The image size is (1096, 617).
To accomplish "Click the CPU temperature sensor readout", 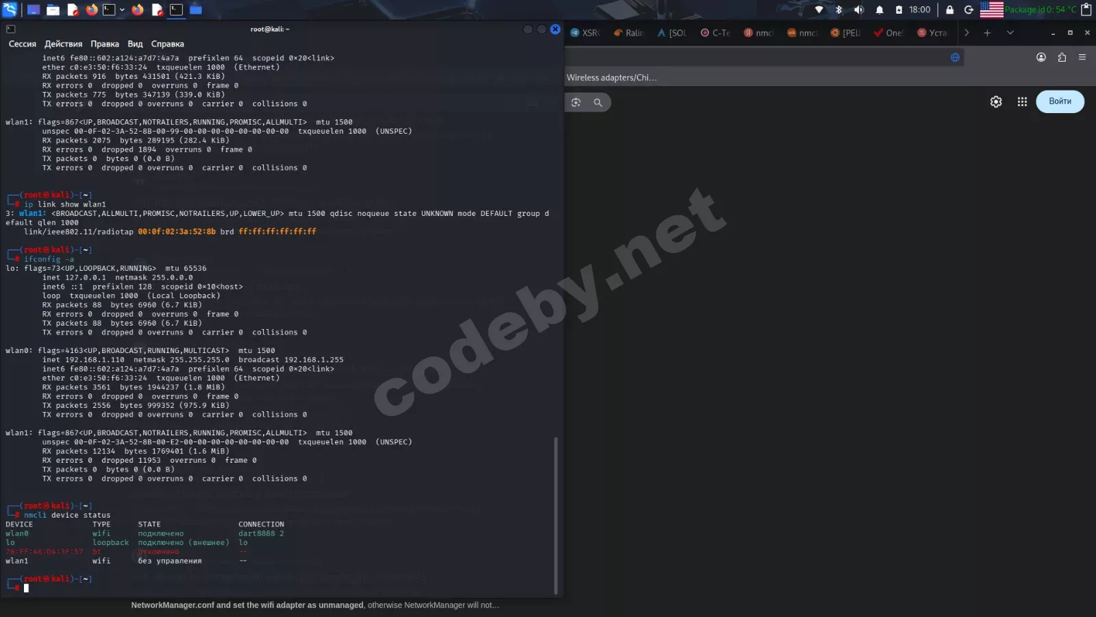I will (1041, 10).
